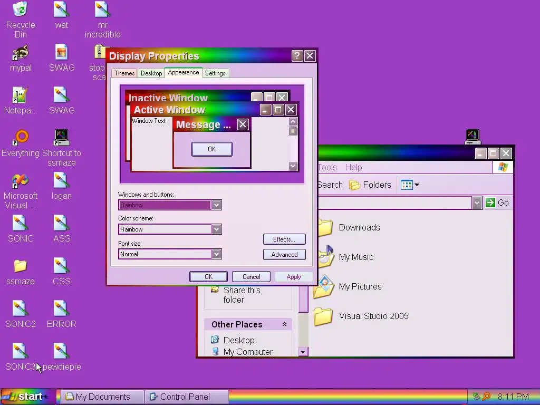
Task: Open the Recycle Bin desktop icon
Action: 21,9
